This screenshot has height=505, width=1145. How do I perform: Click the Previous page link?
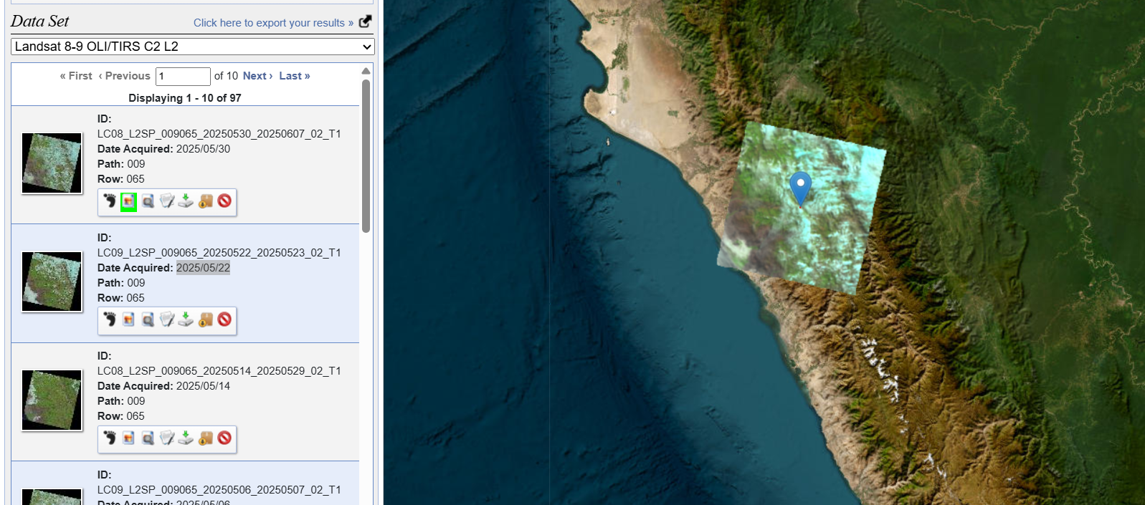tap(124, 76)
